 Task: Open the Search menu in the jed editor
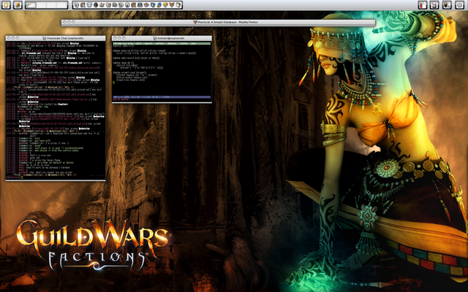point(148,44)
